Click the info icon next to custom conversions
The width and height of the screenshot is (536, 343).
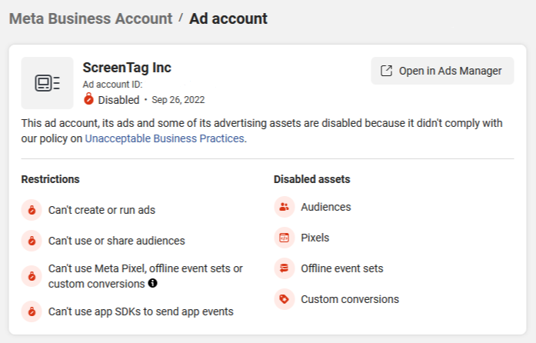(x=153, y=283)
